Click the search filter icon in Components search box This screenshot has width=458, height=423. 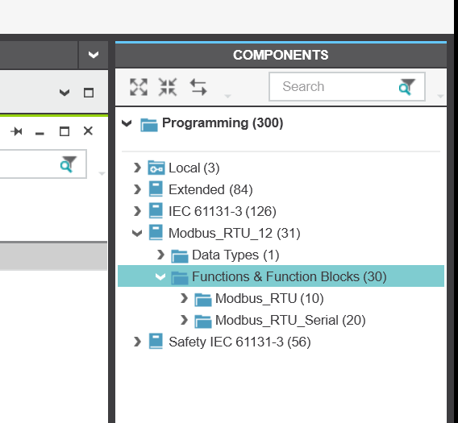pos(406,87)
